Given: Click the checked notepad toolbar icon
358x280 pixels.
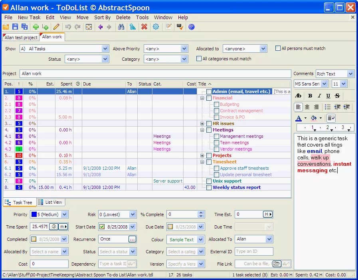Looking at the screenshot, I should click(x=168, y=27).
